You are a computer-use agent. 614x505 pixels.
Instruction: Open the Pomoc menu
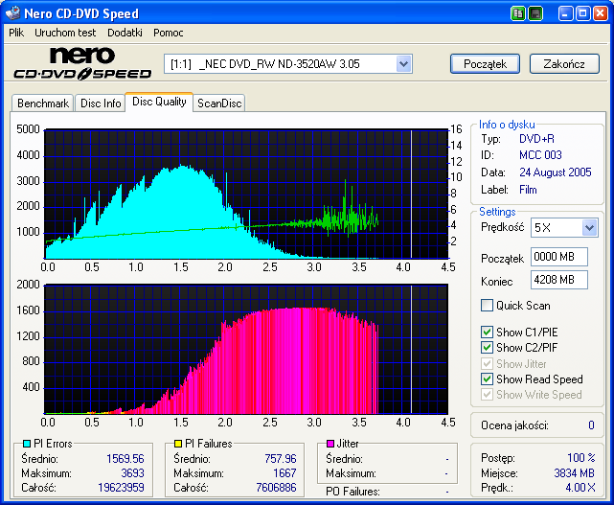[169, 33]
